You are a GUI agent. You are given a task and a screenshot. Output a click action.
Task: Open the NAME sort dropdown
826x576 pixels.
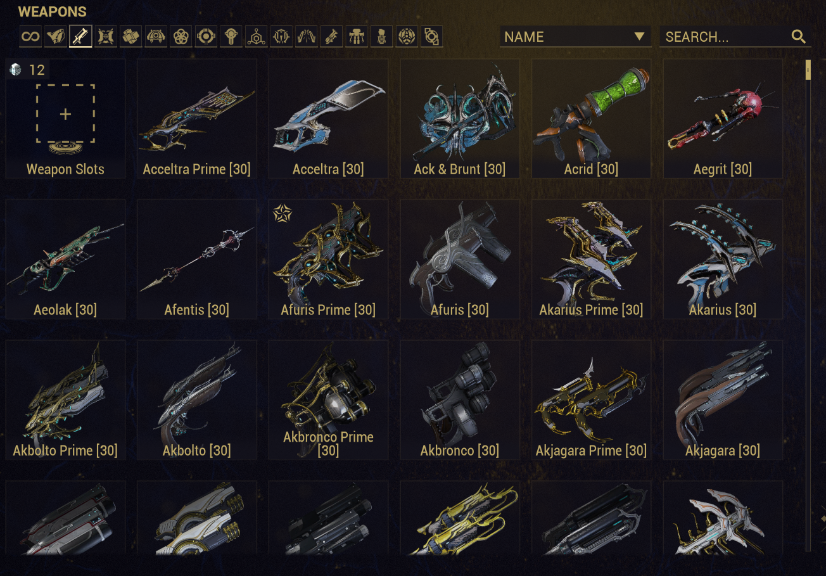coord(575,37)
